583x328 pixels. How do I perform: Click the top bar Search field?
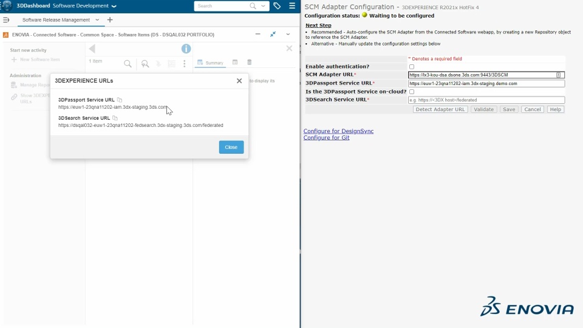pos(222,6)
